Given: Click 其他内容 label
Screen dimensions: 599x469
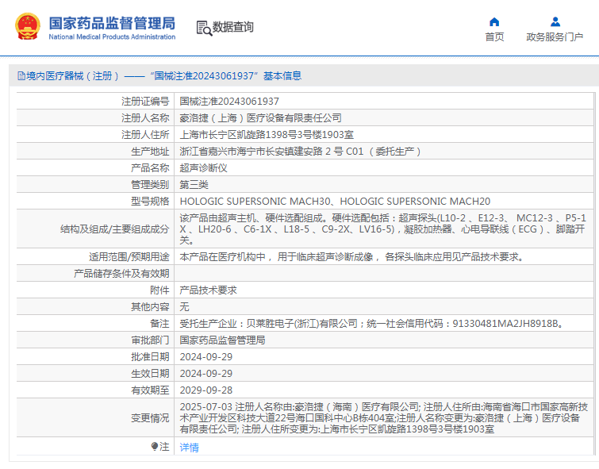Looking at the screenshot, I should (x=150, y=307).
